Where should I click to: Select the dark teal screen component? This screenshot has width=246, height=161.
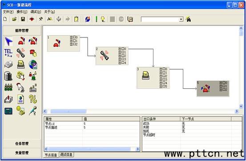(8, 111)
